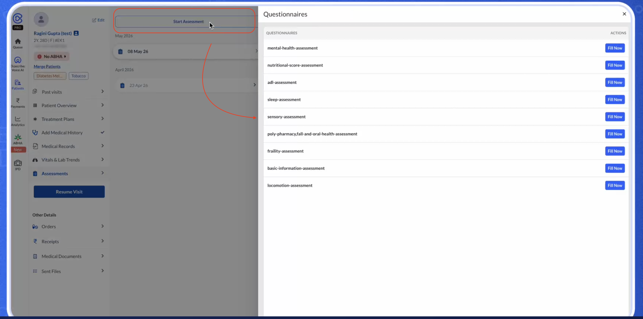
Task: Fill Now for adl-assessment
Action: (615, 82)
